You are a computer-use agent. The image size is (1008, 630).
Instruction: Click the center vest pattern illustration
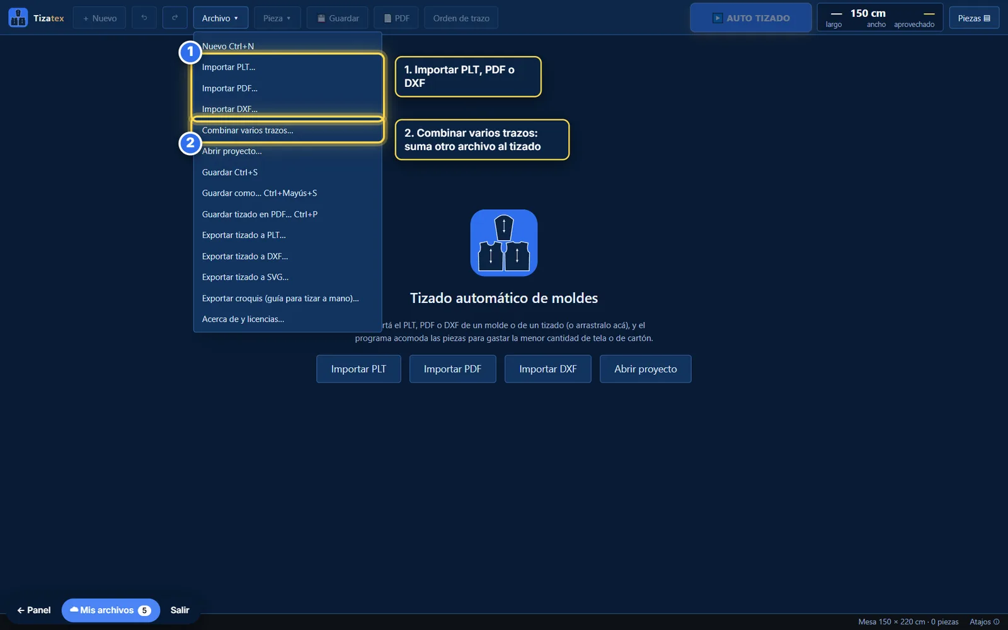(x=504, y=243)
